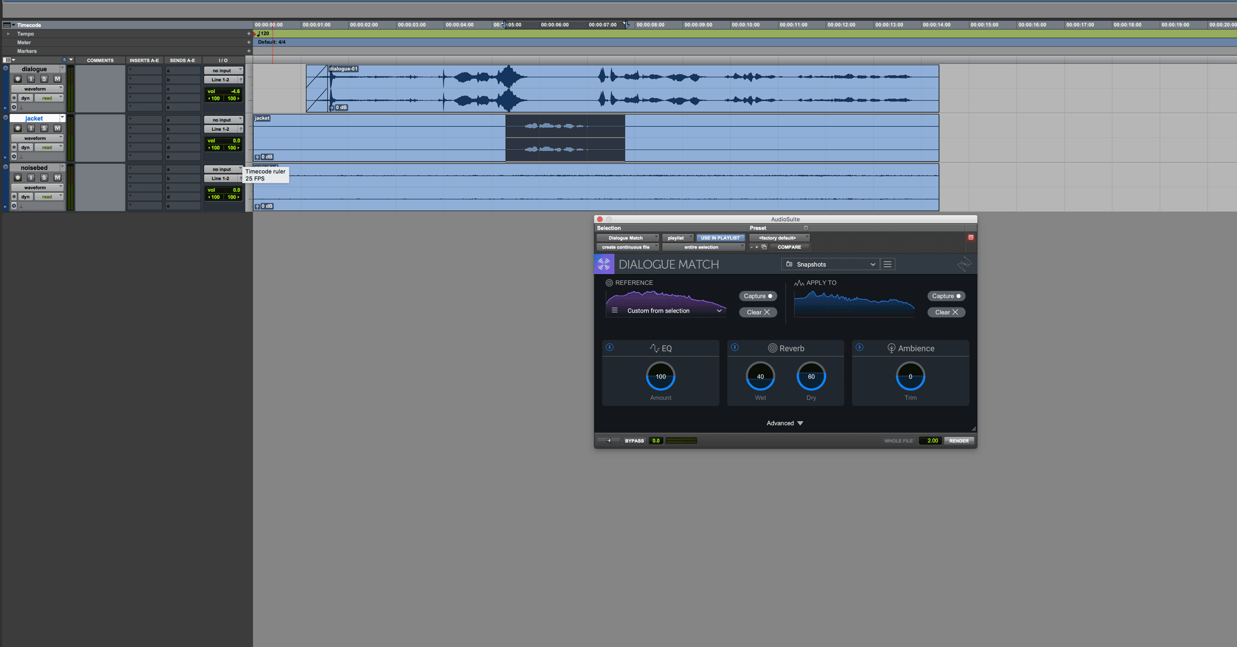The width and height of the screenshot is (1237, 647).
Task: Open dialogue automation mode selector (read)
Action: (49, 98)
